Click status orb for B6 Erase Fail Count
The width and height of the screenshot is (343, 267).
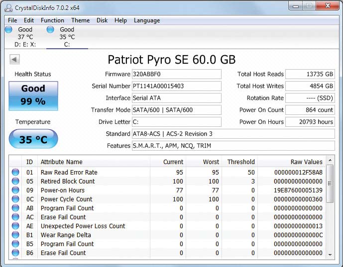point(15,253)
